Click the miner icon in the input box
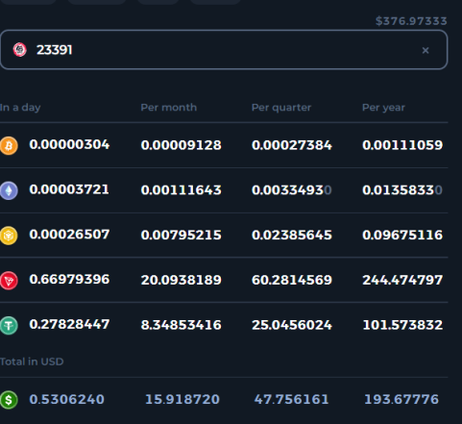The image size is (462, 424). 19,50
